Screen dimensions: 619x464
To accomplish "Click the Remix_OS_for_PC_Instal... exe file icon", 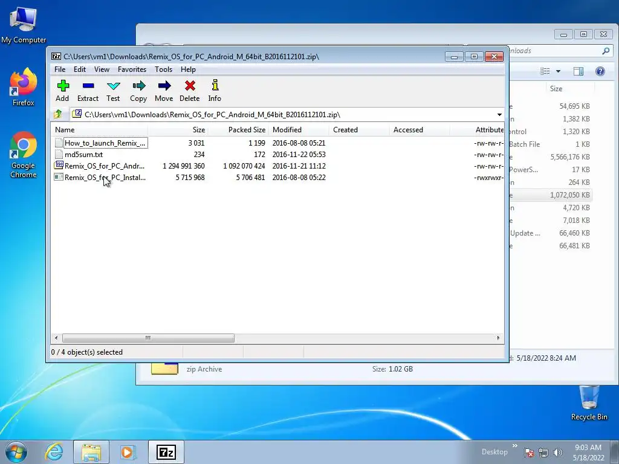I will (x=59, y=177).
